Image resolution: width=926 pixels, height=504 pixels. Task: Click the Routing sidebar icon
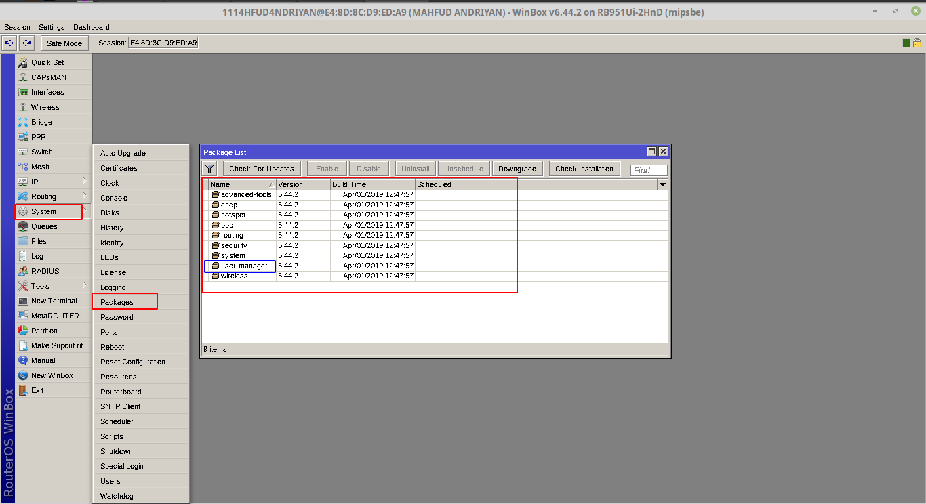(x=23, y=196)
